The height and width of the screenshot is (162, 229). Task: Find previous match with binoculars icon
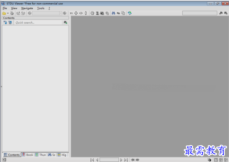(x=221, y=13)
